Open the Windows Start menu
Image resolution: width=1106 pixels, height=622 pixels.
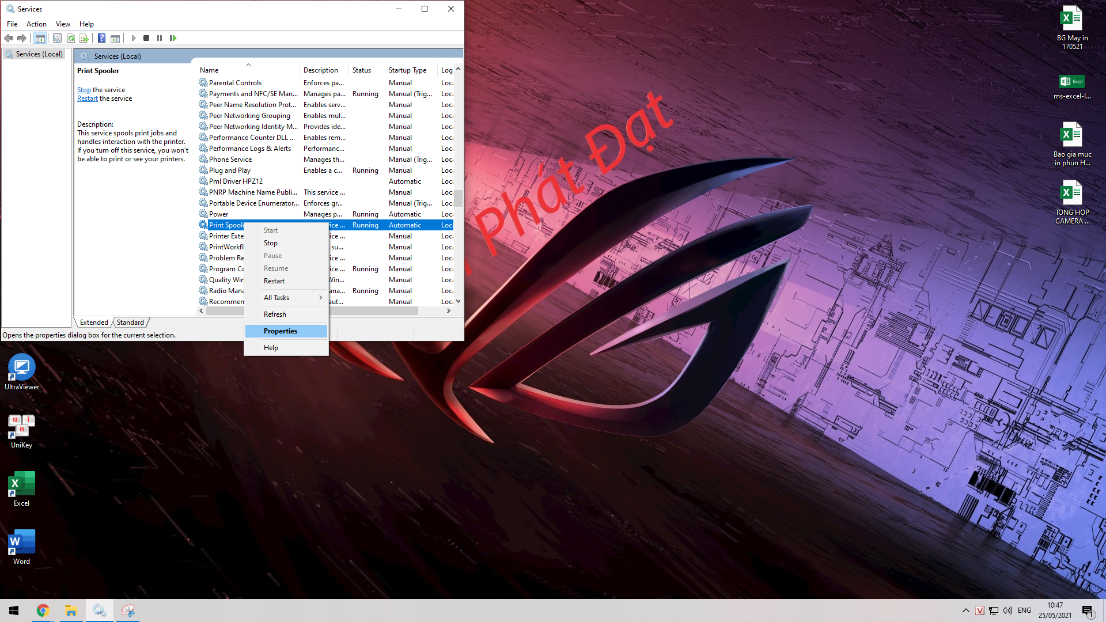pyautogui.click(x=14, y=610)
